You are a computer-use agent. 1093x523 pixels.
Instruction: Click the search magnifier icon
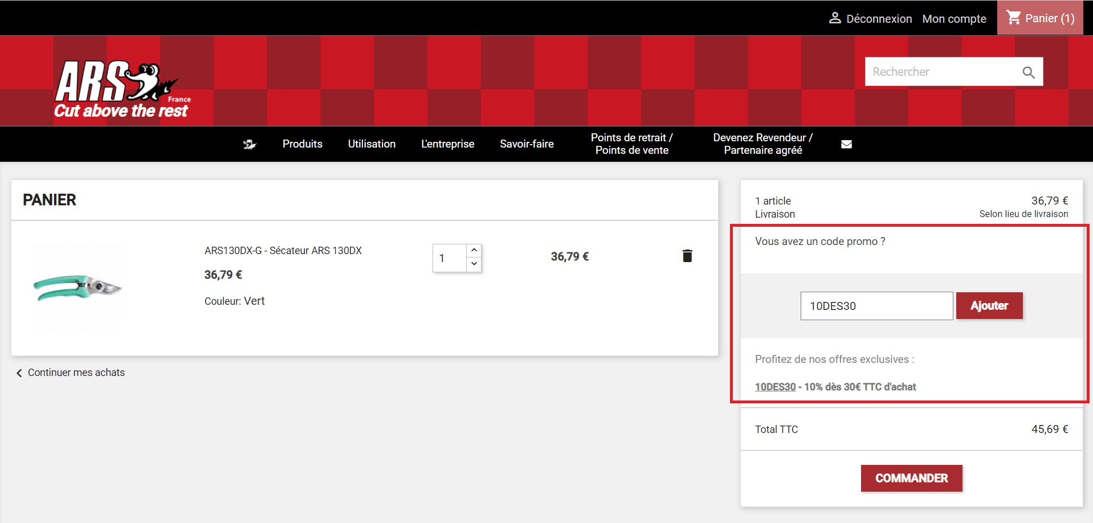tap(1028, 72)
